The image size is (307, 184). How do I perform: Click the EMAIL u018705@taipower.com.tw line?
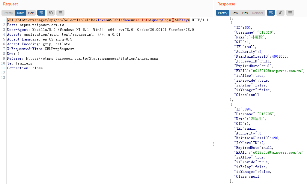(270, 152)
